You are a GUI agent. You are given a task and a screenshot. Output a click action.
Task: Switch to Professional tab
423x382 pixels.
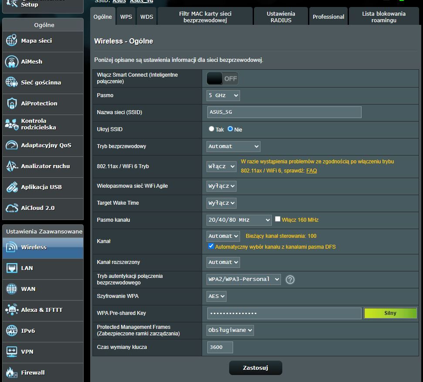coord(328,17)
